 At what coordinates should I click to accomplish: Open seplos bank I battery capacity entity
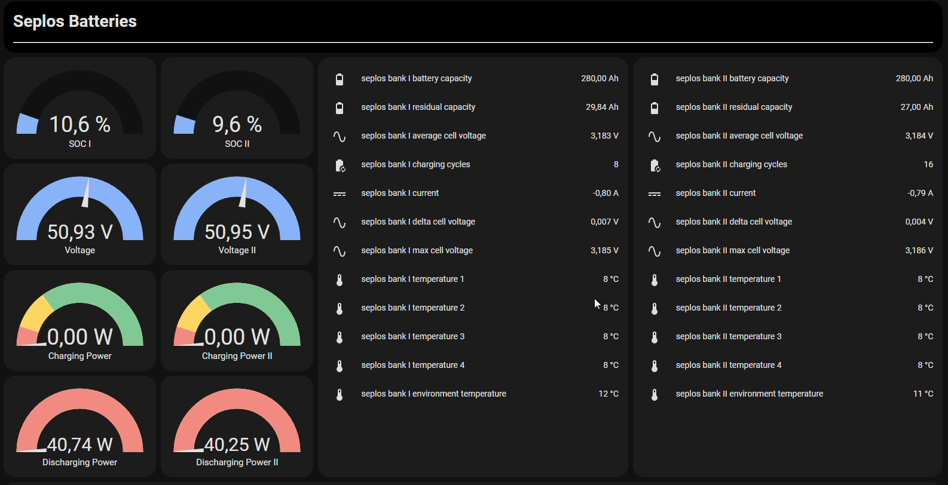473,78
